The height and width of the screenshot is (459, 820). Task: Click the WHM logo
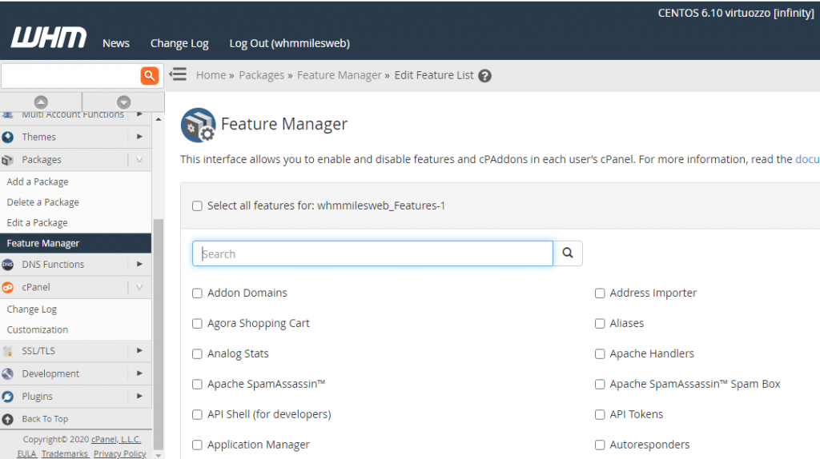coord(49,38)
